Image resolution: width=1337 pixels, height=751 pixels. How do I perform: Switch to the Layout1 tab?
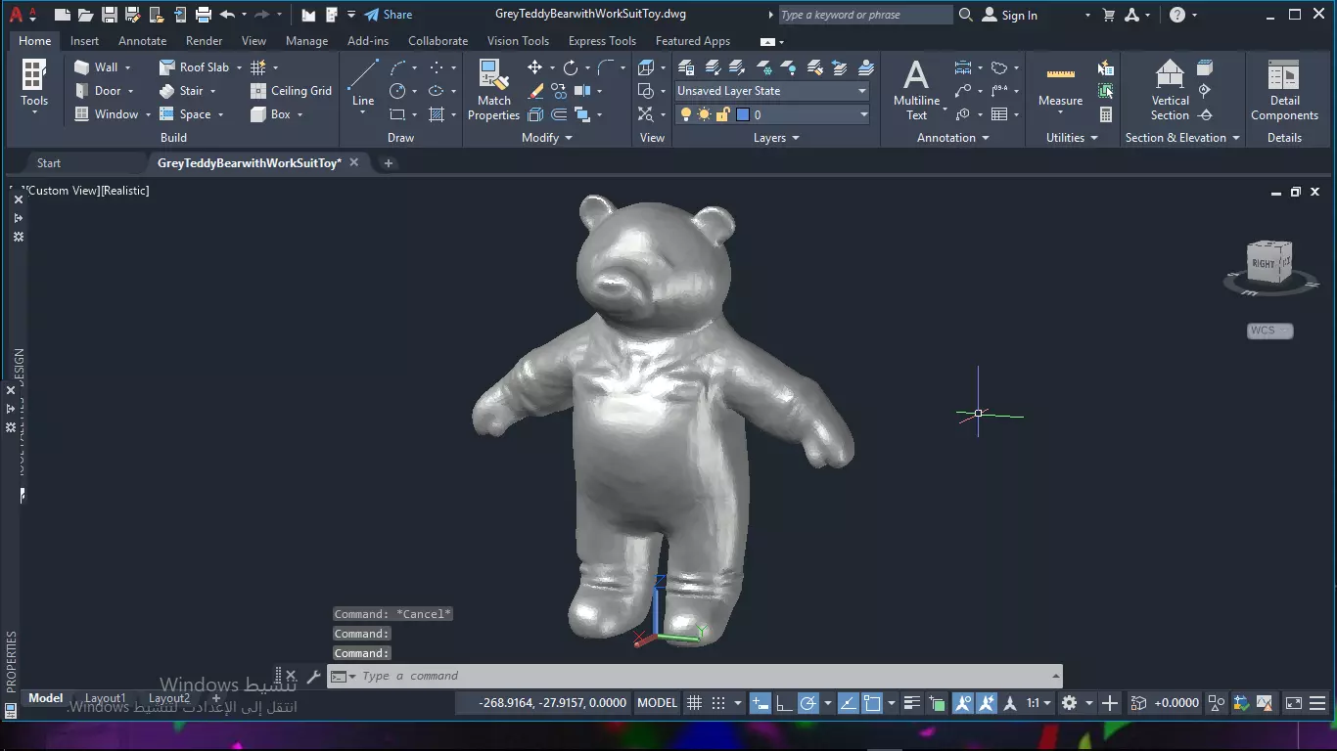pyautogui.click(x=106, y=698)
